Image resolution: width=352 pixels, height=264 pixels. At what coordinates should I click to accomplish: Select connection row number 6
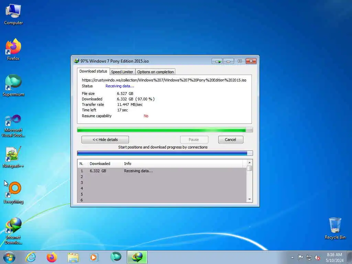coord(162,200)
